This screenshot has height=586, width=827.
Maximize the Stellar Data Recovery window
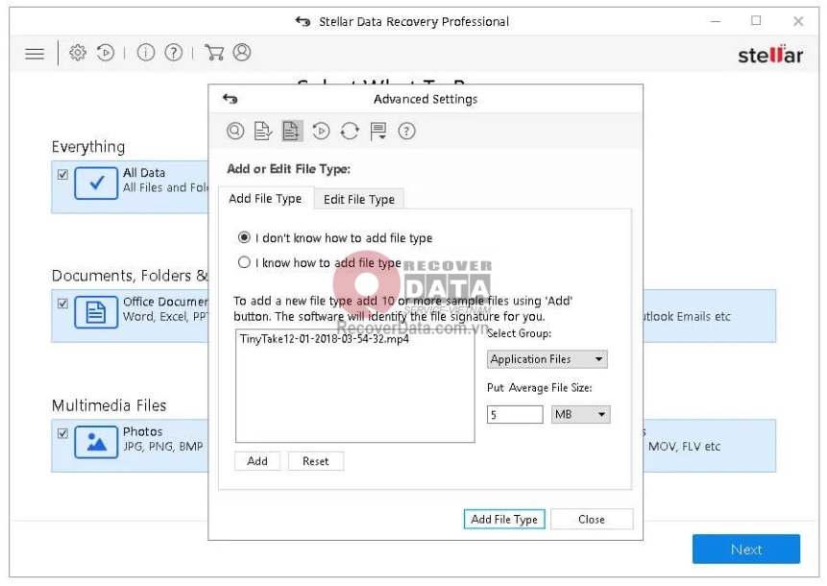click(756, 20)
